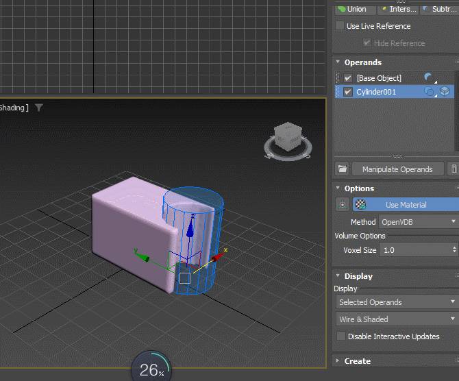
Task: Click the viewport filter funnel icon
Action: (x=39, y=108)
